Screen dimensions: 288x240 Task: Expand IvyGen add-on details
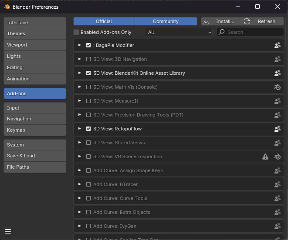80,226
